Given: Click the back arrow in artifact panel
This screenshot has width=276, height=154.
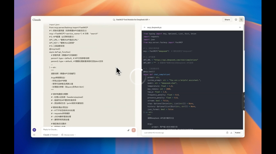Looking at the screenshot, I should pos(145,27).
